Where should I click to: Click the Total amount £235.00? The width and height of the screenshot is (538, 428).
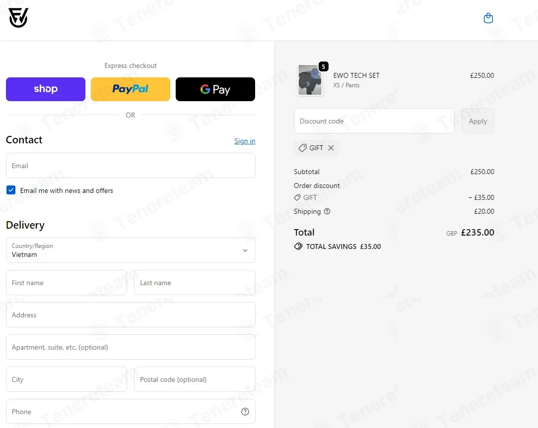477,233
